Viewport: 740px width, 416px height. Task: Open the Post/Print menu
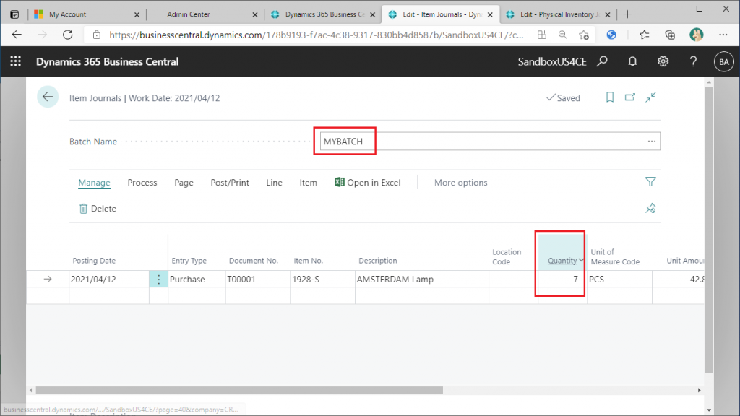tap(230, 183)
